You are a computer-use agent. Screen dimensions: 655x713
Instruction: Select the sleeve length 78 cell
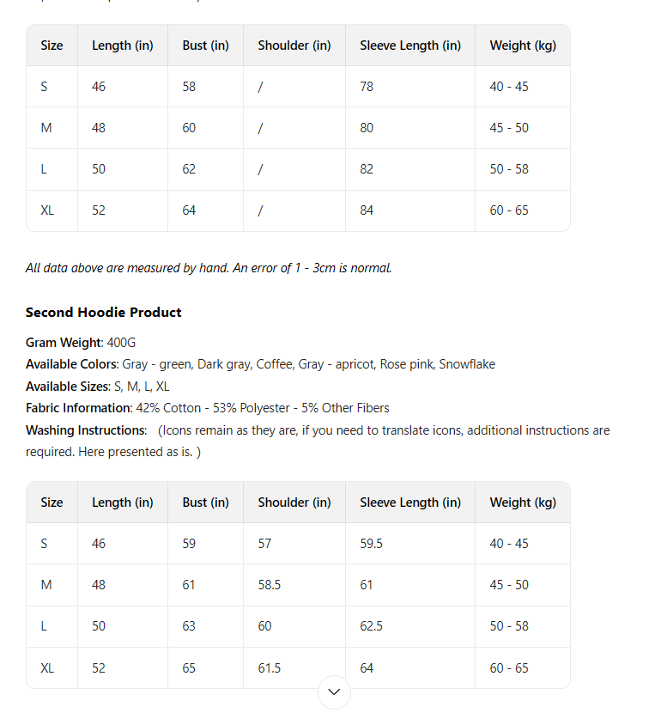click(367, 87)
